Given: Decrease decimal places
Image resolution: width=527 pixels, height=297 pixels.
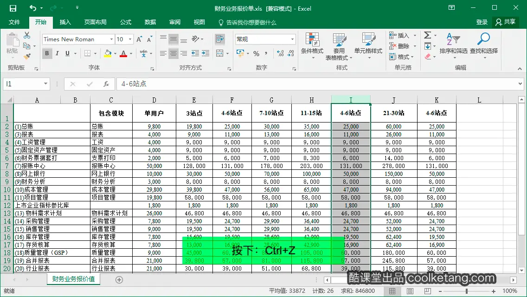Looking at the screenshot, I should (x=291, y=53).
